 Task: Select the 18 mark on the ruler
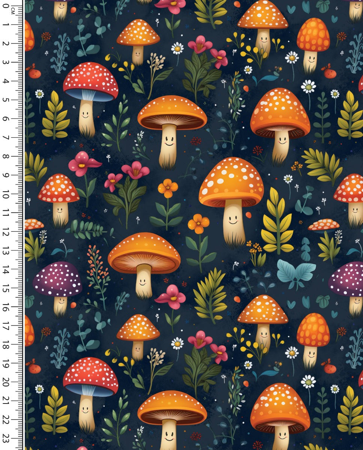pyautogui.click(x=6, y=345)
